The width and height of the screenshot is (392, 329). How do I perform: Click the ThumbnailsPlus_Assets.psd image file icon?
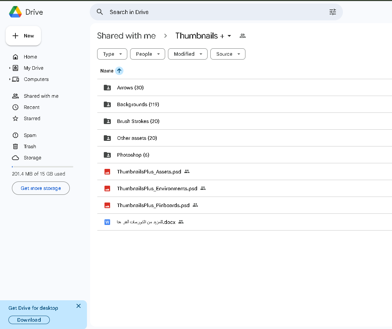pyautogui.click(x=107, y=172)
